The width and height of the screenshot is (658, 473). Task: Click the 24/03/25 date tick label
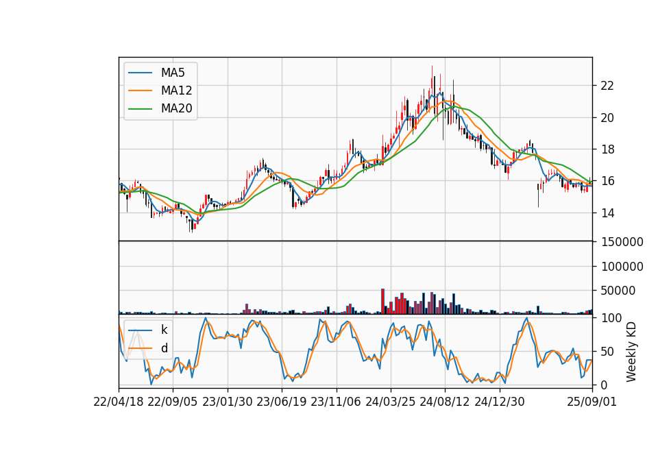click(x=390, y=402)
